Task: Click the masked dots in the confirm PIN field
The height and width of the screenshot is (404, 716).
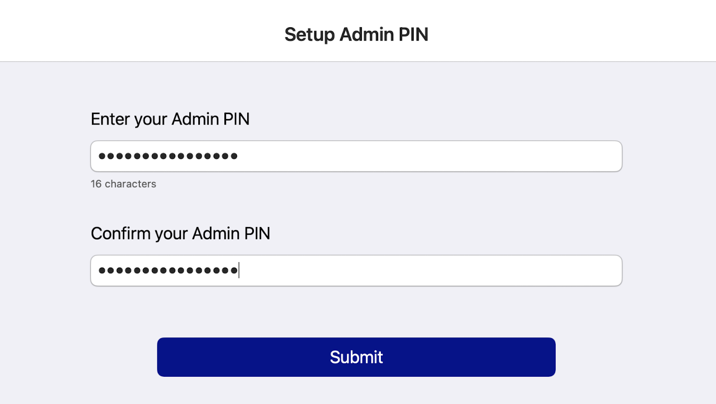Action: coord(168,271)
